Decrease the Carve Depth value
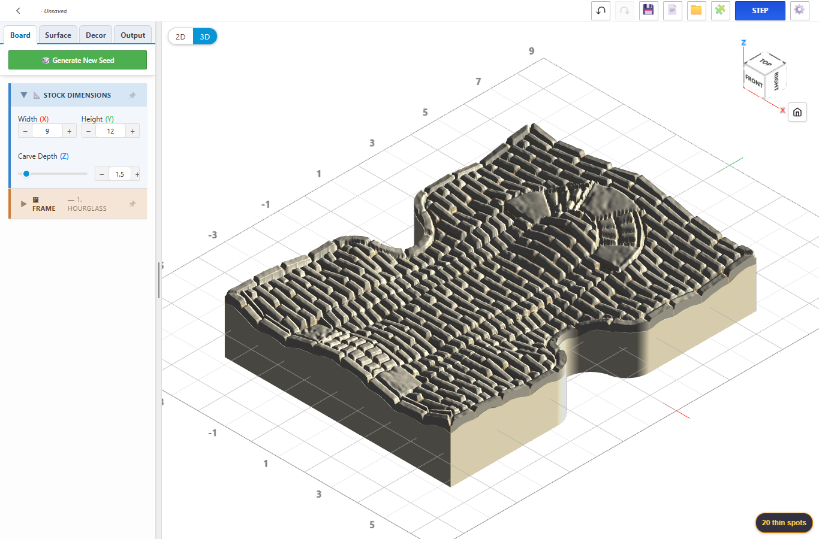Screen dimensions: 819x539 (x=102, y=174)
